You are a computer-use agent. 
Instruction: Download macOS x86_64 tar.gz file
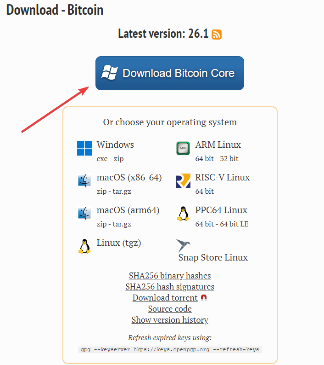122,191
